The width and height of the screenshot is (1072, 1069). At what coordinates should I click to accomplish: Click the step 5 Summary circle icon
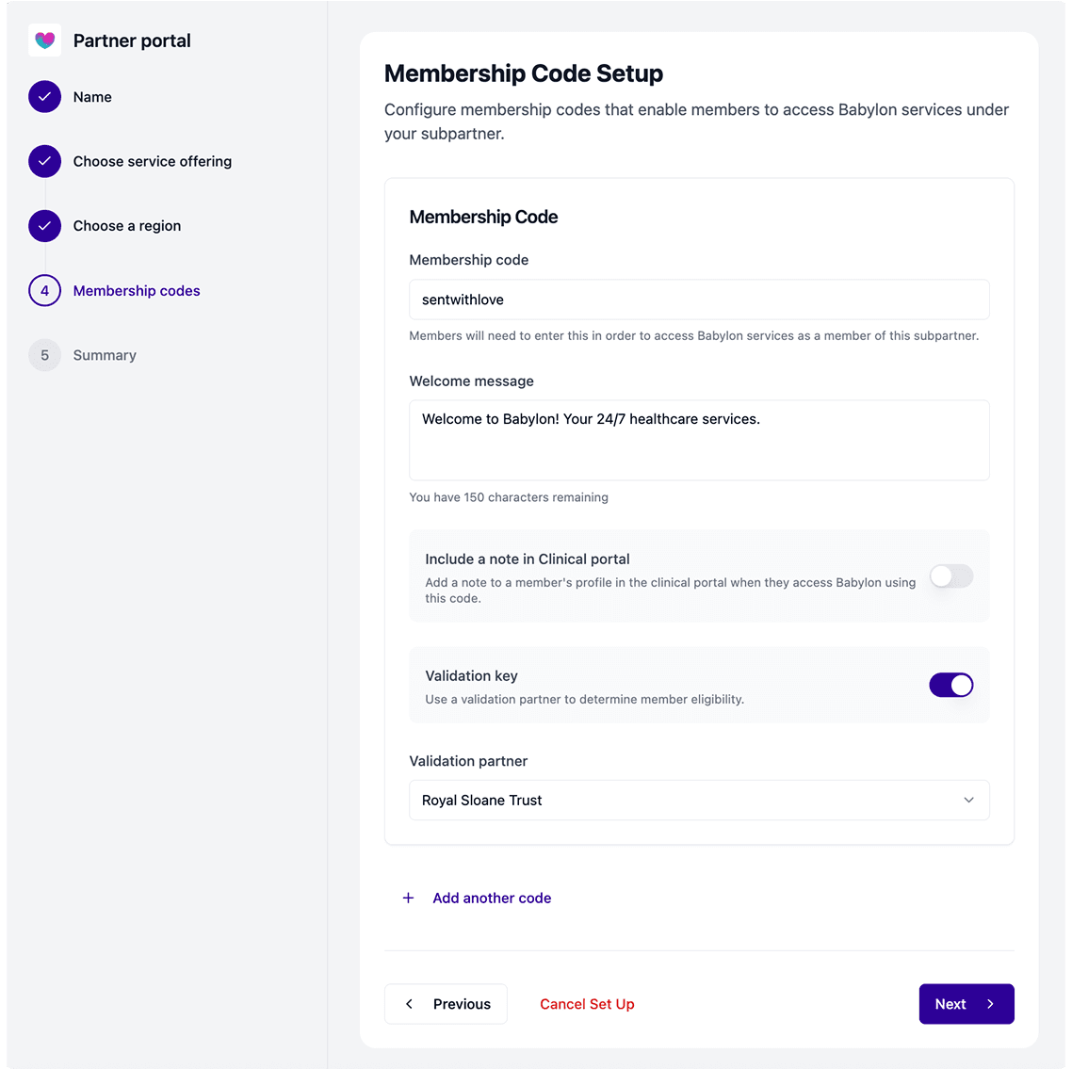(44, 355)
